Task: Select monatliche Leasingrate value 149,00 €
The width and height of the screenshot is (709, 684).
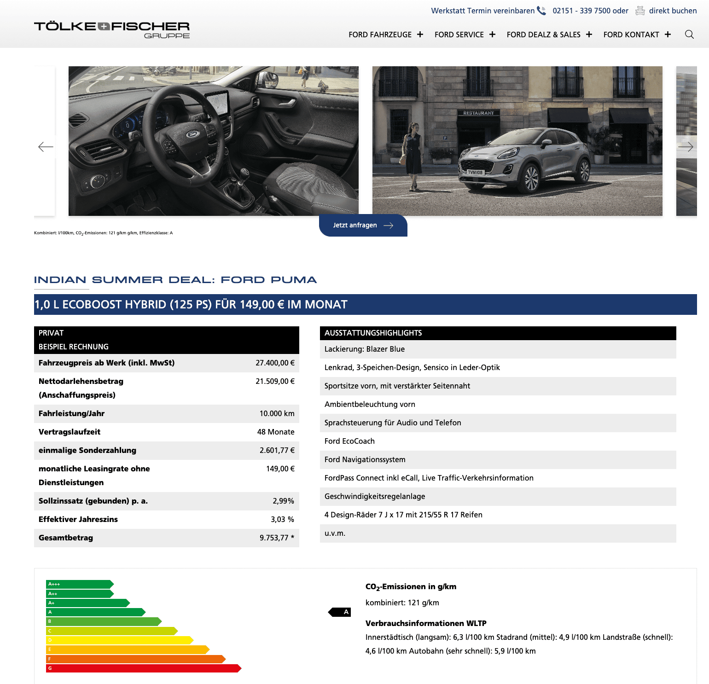Action: point(280,469)
